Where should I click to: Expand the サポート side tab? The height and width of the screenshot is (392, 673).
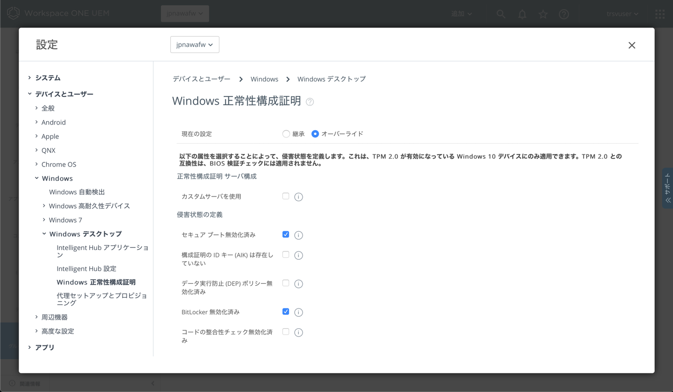click(668, 188)
